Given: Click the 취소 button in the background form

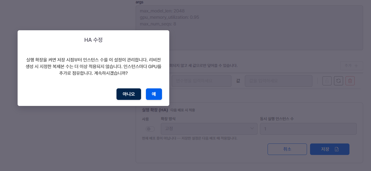Looking at the screenshot, I should click(x=287, y=149).
